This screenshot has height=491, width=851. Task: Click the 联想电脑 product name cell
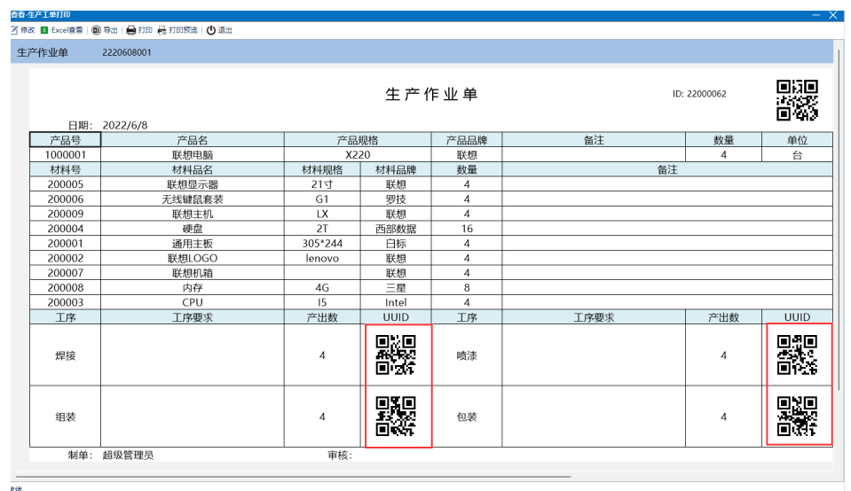[190, 154]
